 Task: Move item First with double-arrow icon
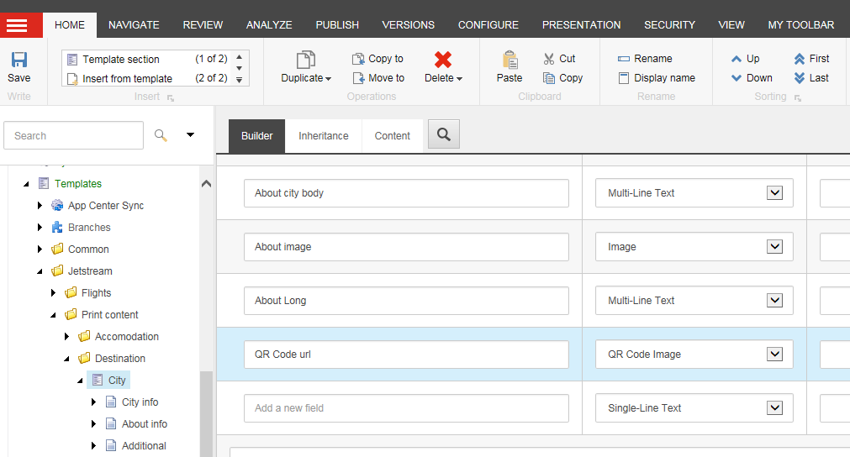click(x=800, y=59)
